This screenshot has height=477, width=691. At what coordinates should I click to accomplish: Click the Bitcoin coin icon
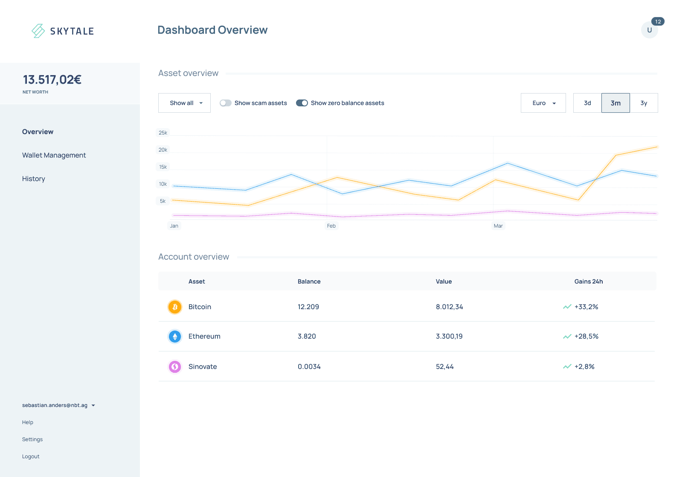(175, 307)
